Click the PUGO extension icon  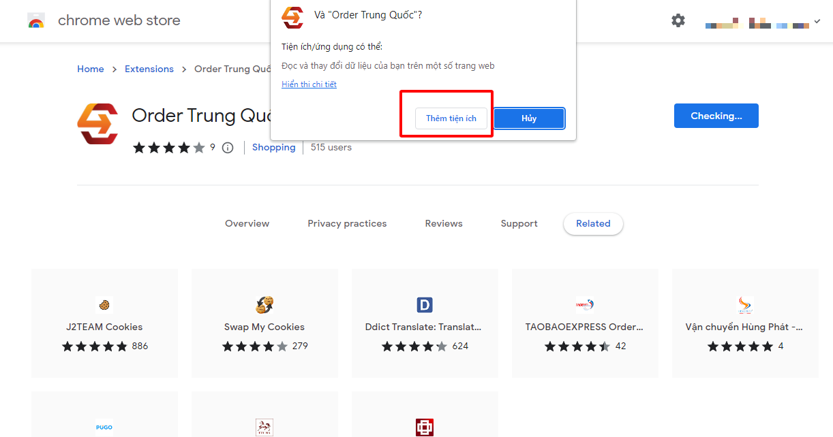104,427
